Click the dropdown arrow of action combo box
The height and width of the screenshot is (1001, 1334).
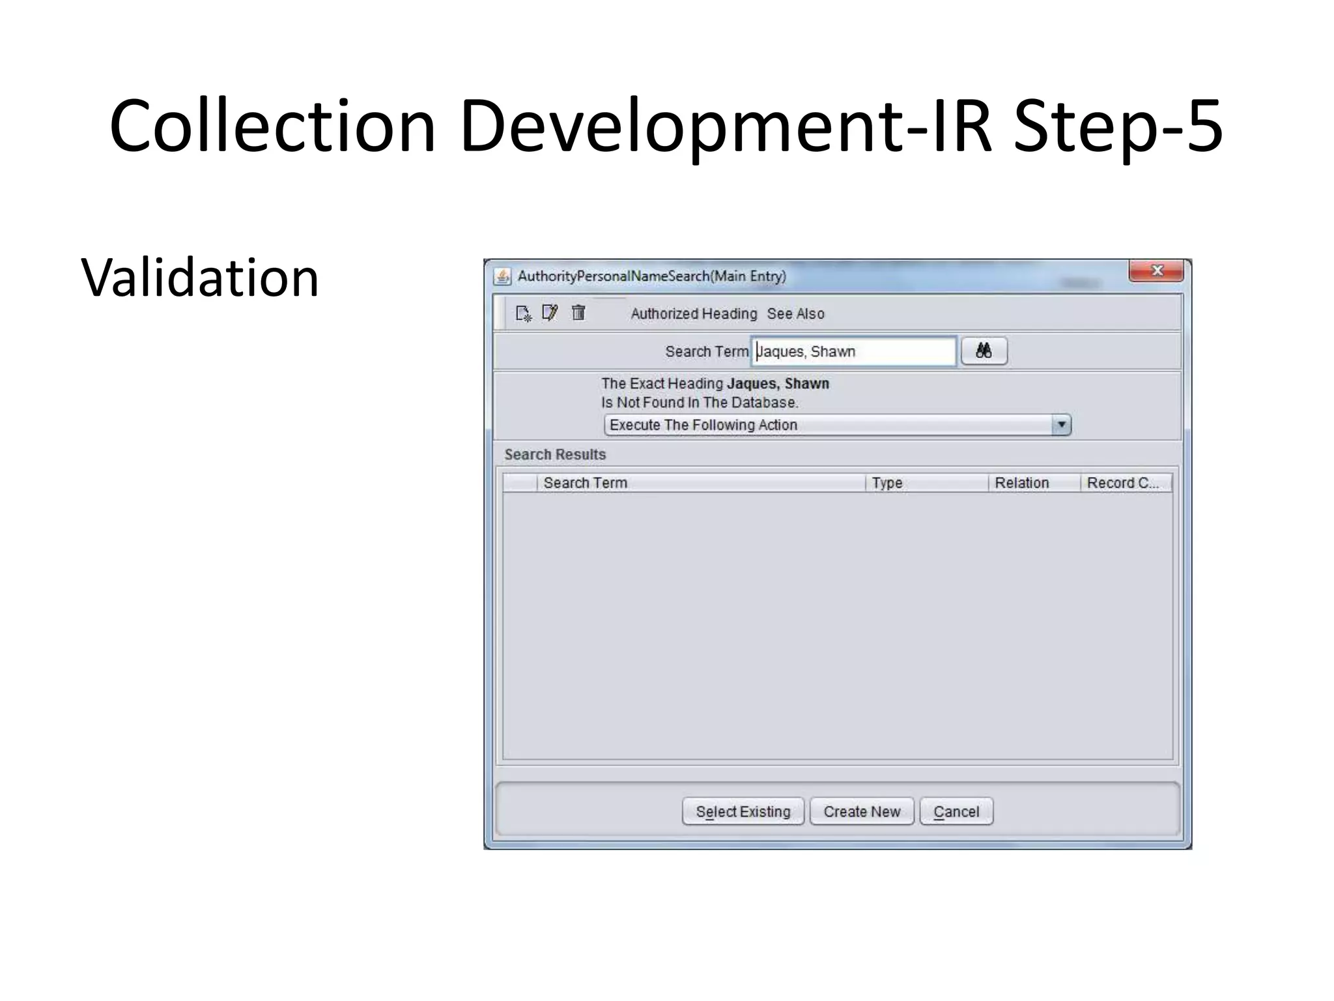coord(1061,425)
